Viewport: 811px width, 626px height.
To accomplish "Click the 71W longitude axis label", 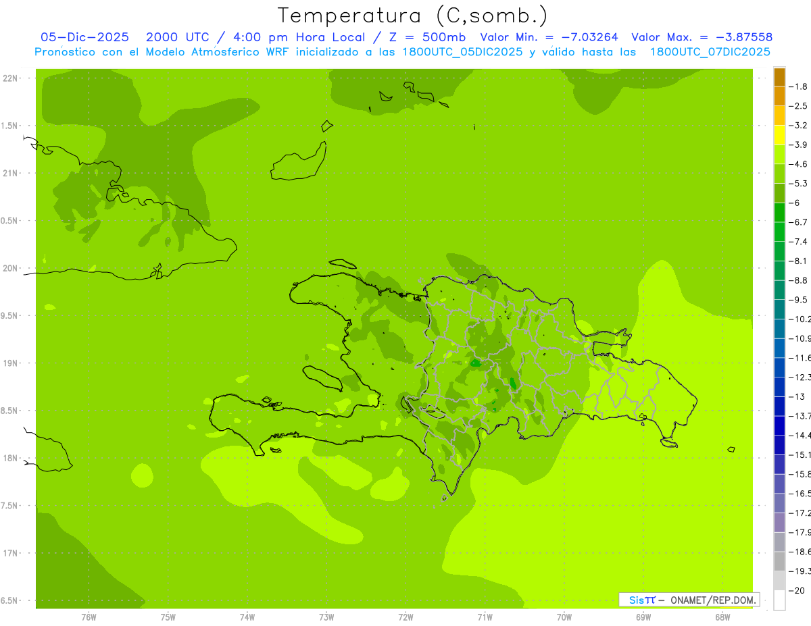I will tap(485, 617).
